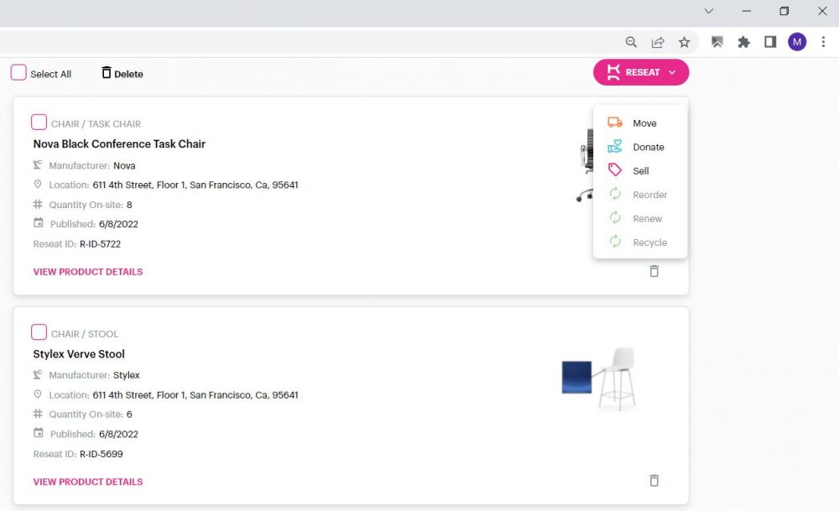This screenshot has width=839, height=511.
Task: Click the zoom magnifier icon in address bar
Action: (632, 42)
